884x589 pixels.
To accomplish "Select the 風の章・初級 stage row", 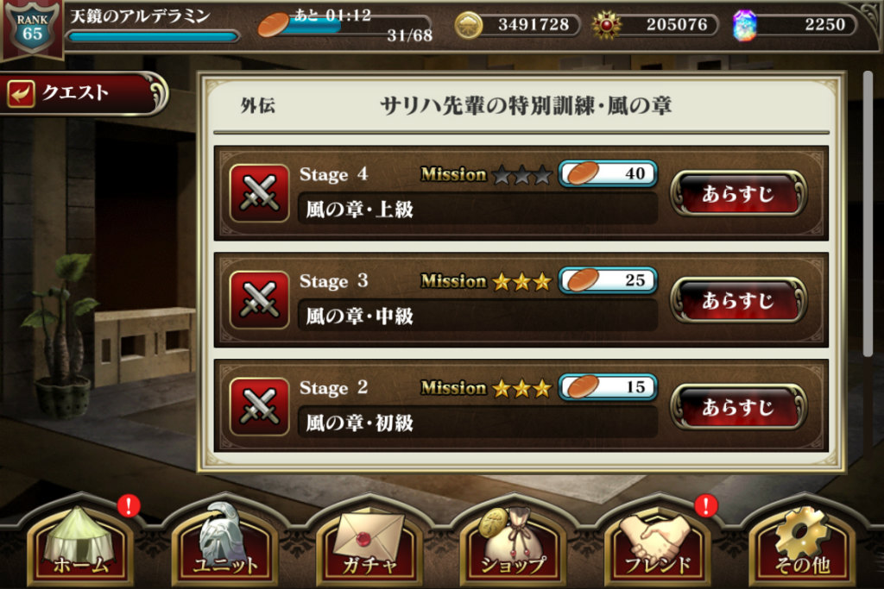I will pyautogui.click(x=521, y=406).
